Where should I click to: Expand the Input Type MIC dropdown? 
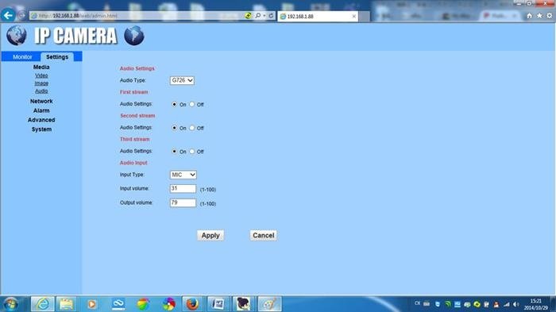183,175
